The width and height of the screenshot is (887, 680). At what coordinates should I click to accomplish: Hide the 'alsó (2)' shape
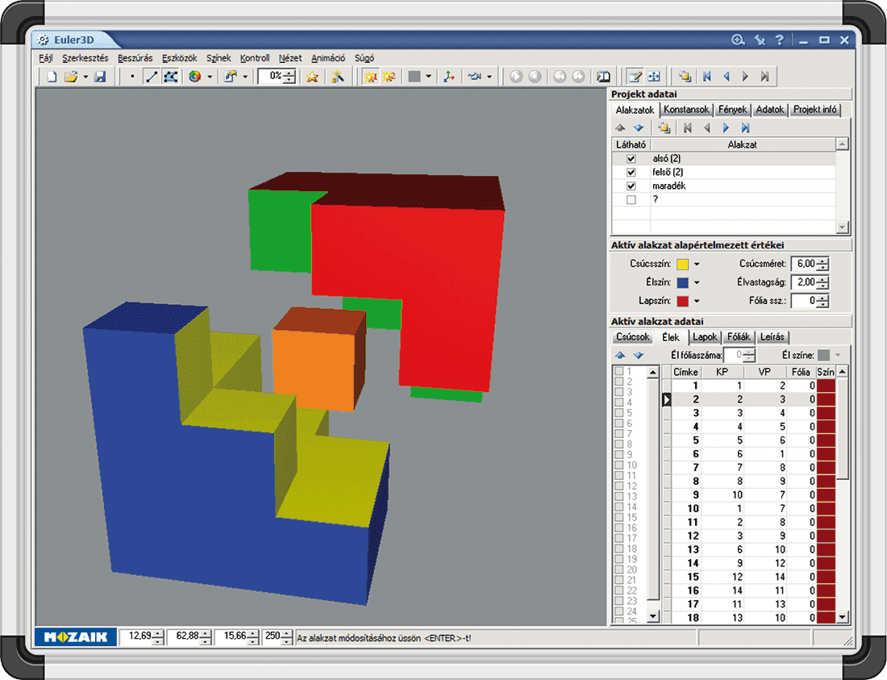pos(631,159)
